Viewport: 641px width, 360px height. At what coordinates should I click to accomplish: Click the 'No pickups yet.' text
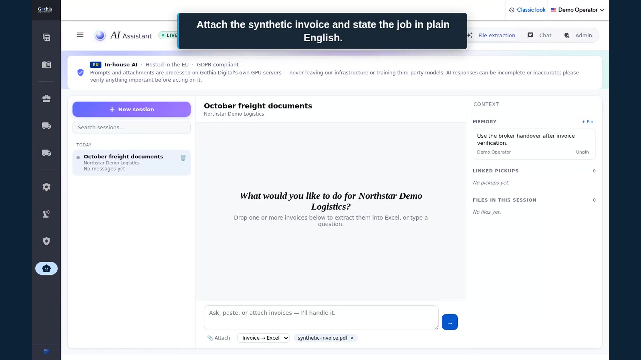(x=491, y=183)
